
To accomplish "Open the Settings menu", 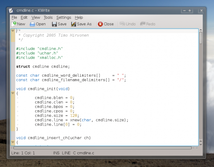I will [x=64, y=17].
